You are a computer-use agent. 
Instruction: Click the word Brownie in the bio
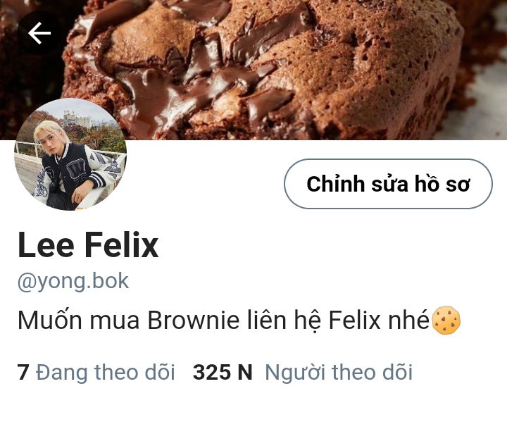194,320
